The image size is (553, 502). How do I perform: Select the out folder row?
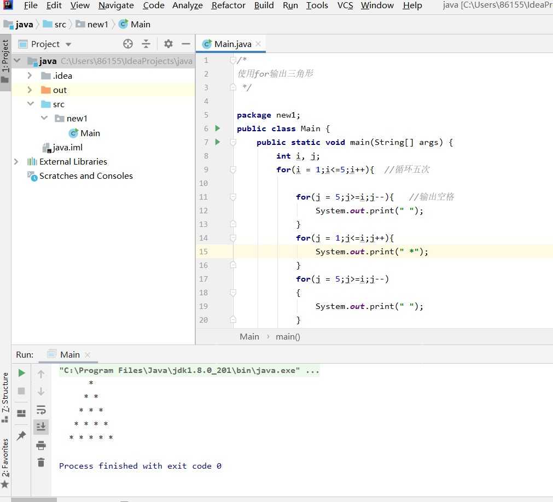[103, 90]
